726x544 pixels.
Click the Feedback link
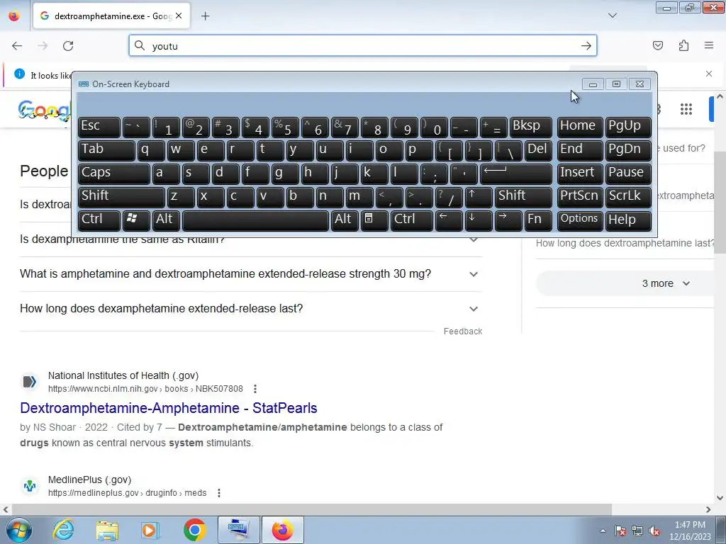[x=462, y=331]
